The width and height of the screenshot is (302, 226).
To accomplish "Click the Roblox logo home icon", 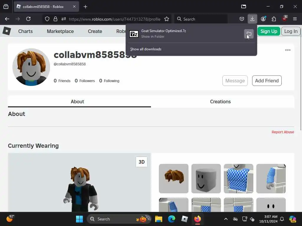I will click(7, 31).
